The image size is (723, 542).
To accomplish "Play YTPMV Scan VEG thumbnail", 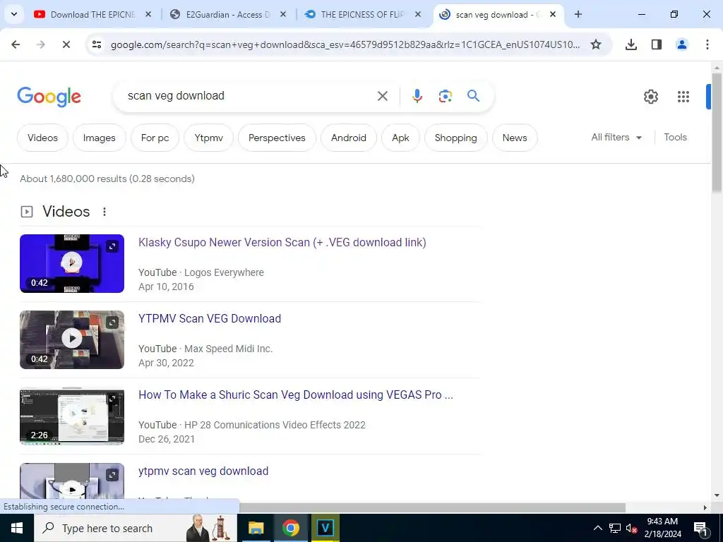I will (72, 339).
